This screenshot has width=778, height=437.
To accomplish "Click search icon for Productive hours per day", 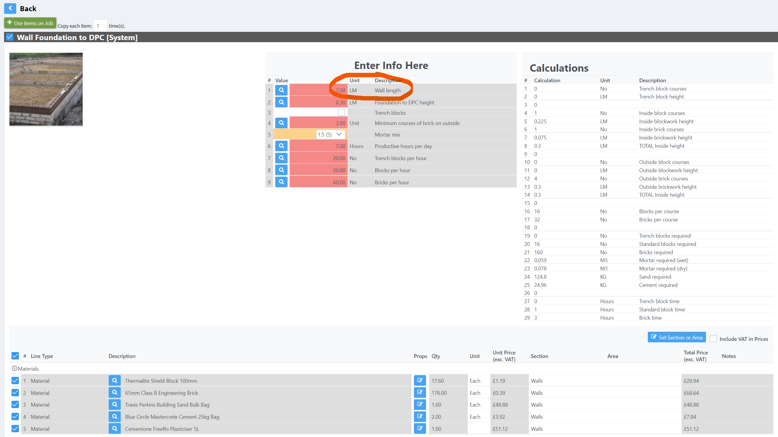I will [281, 146].
